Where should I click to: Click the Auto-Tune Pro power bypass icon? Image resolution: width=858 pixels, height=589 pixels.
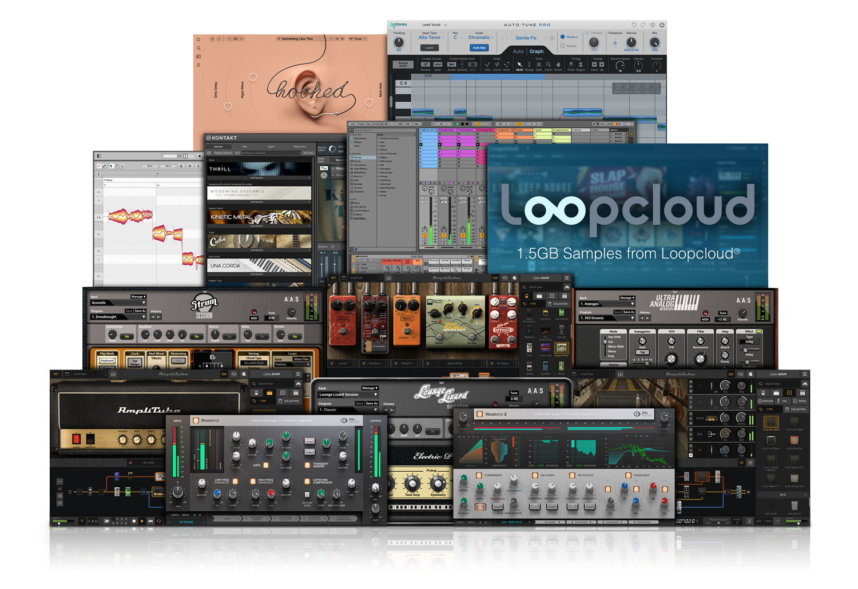pos(662,25)
